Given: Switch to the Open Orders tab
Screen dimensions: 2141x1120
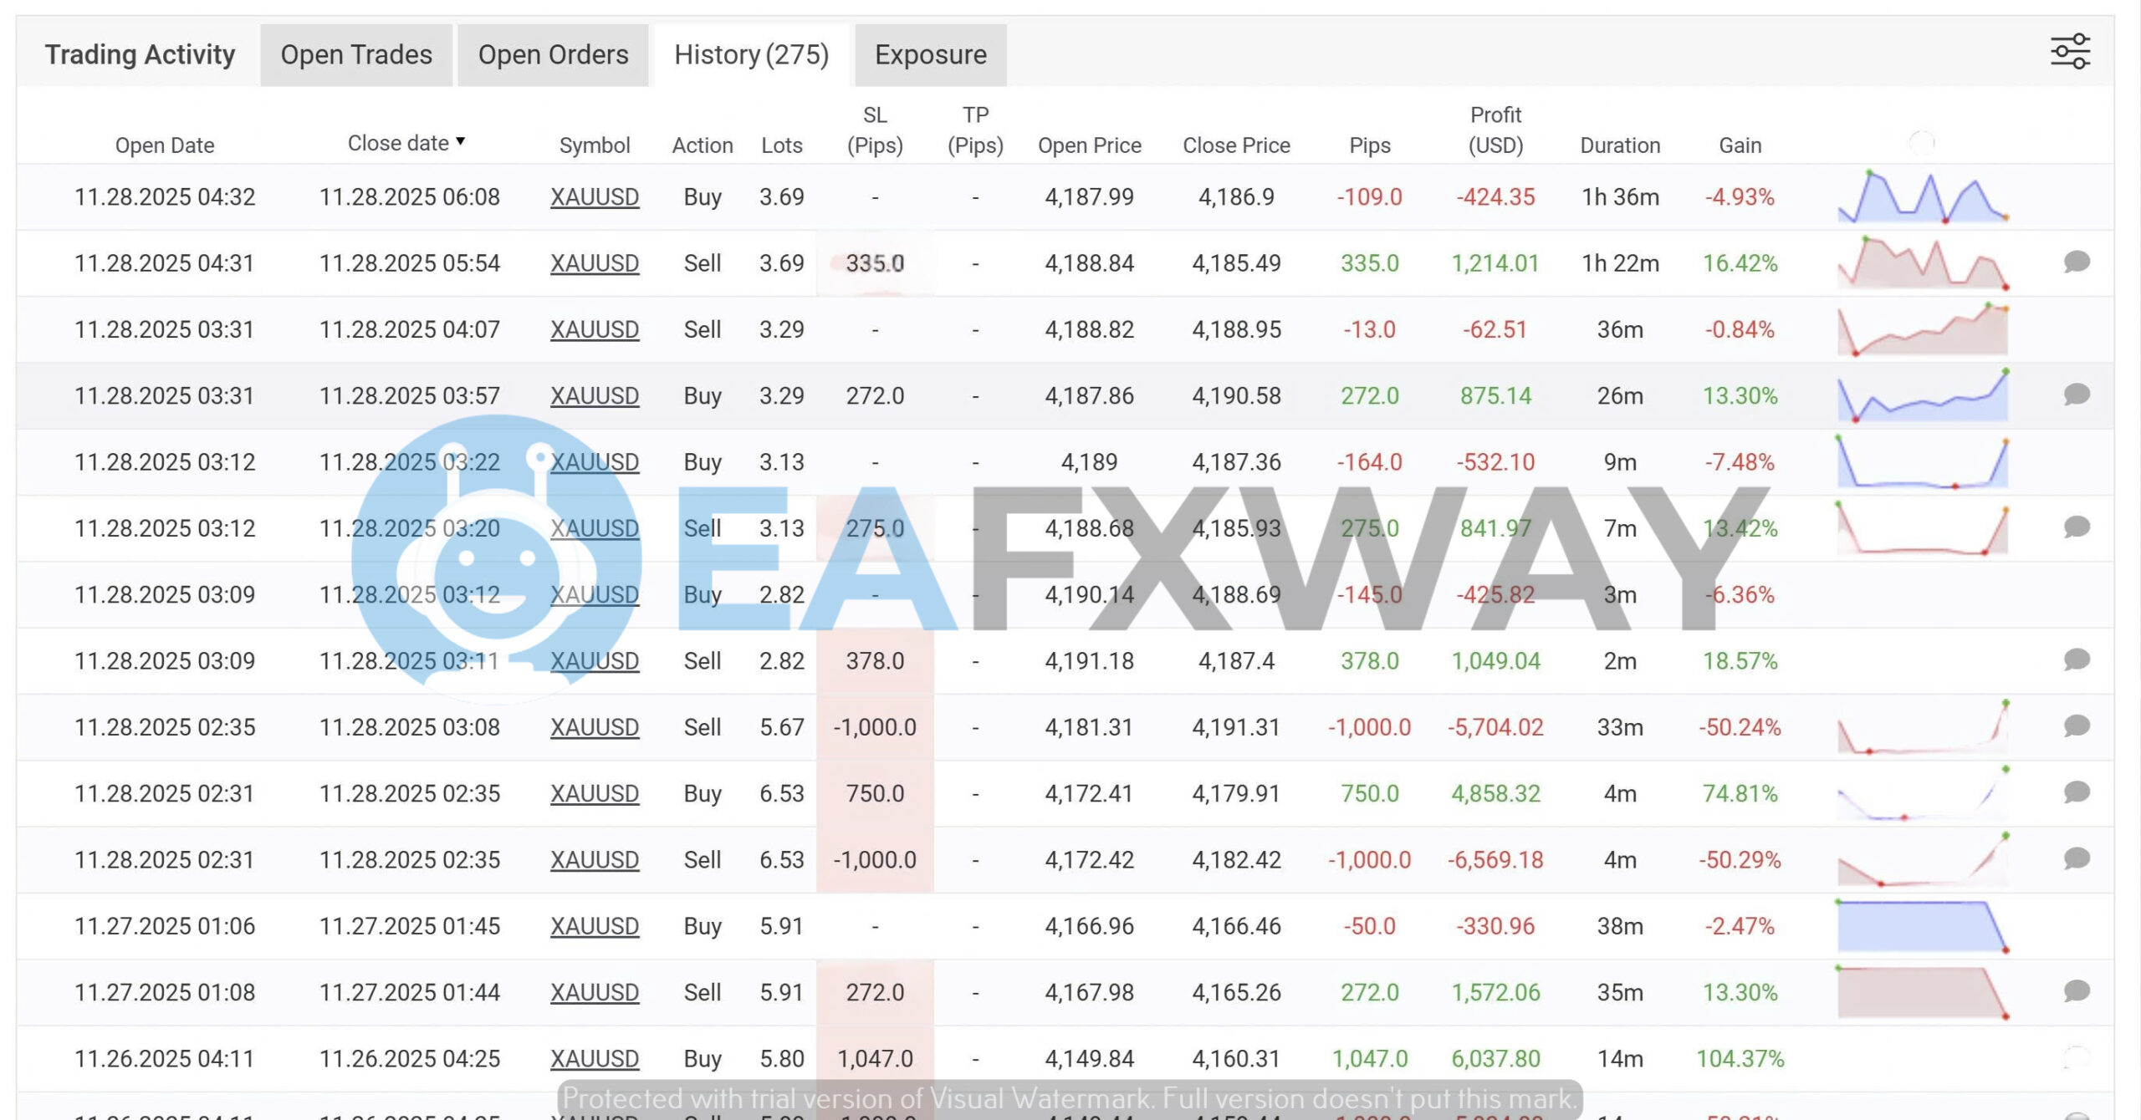Looking at the screenshot, I should point(553,55).
